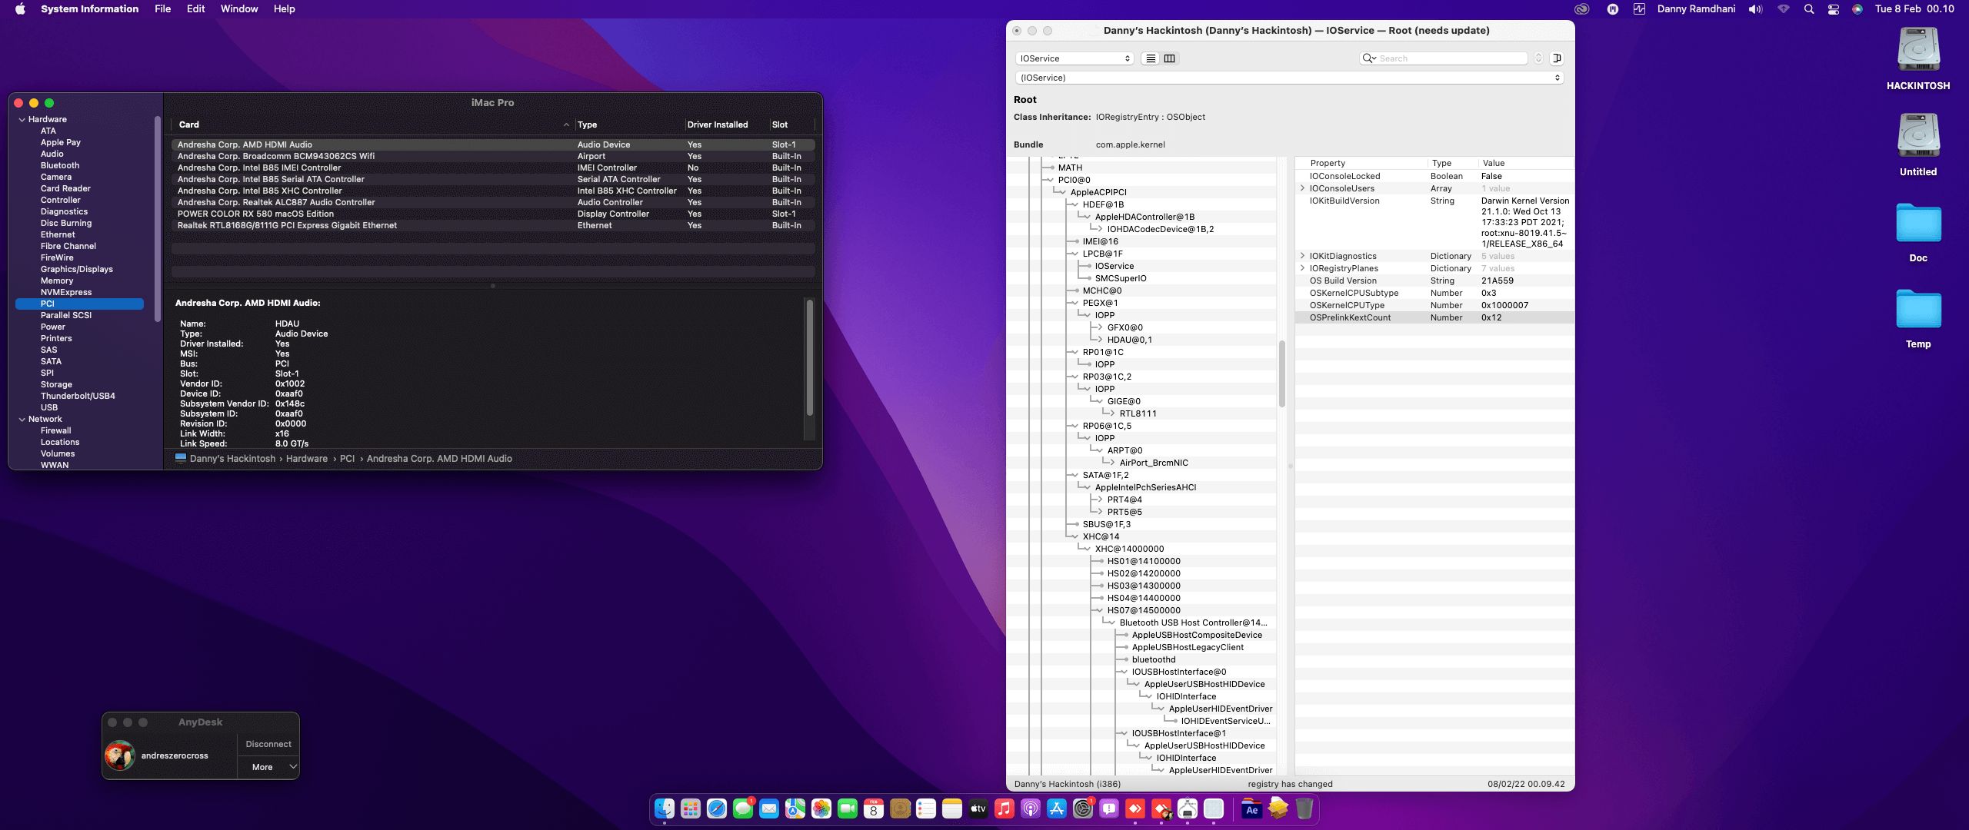This screenshot has width=1969, height=830.
Task: Open Control Center in menu bar
Action: [1834, 9]
